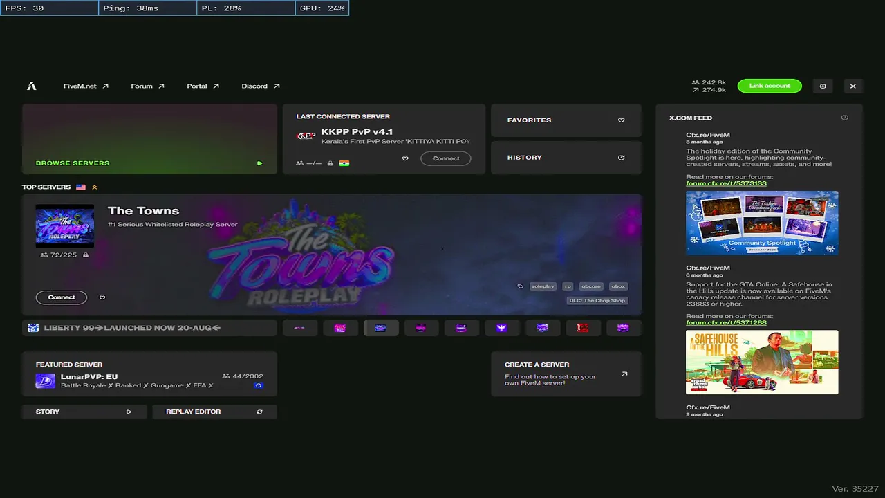The width and height of the screenshot is (885, 498).
Task: Open forum.cfx.re/t/5373133 link
Action: (x=726, y=183)
